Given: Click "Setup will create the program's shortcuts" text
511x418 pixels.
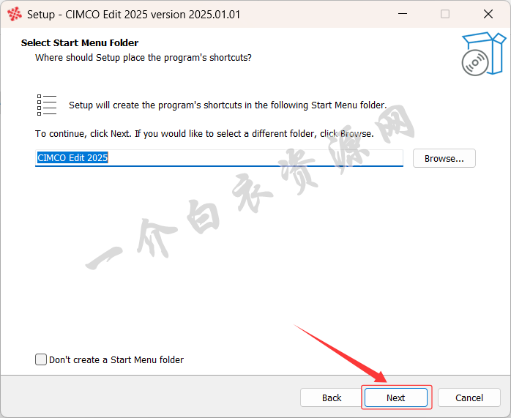Looking at the screenshot, I should [228, 105].
